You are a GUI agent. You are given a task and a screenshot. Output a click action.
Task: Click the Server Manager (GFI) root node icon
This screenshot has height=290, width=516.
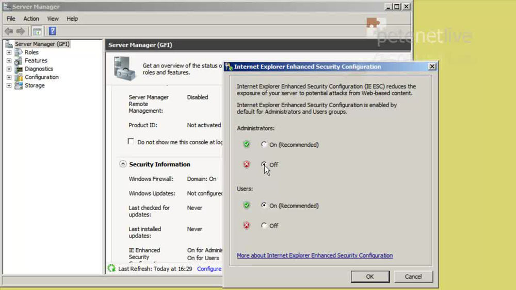[9, 44]
